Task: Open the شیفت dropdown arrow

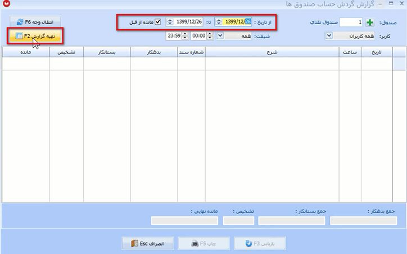Action: [x=220, y=35]
